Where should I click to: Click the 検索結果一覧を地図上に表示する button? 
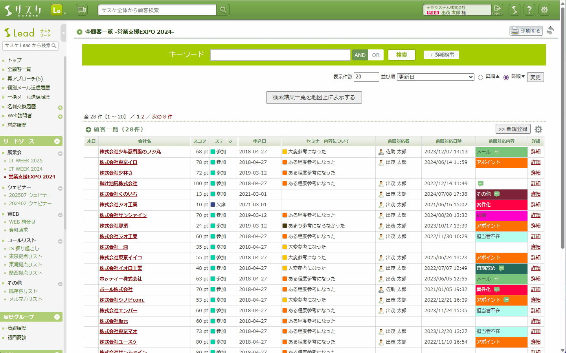tap(314, 97)
